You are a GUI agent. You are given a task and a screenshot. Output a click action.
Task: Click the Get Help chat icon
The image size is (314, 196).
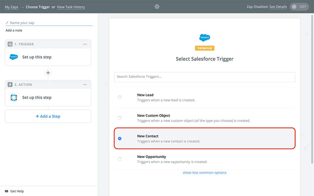coord(7,191)
